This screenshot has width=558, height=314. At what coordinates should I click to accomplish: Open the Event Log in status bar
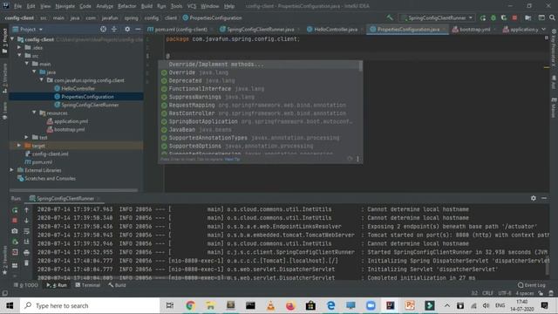pyautogui.click(x=532, y=285)
